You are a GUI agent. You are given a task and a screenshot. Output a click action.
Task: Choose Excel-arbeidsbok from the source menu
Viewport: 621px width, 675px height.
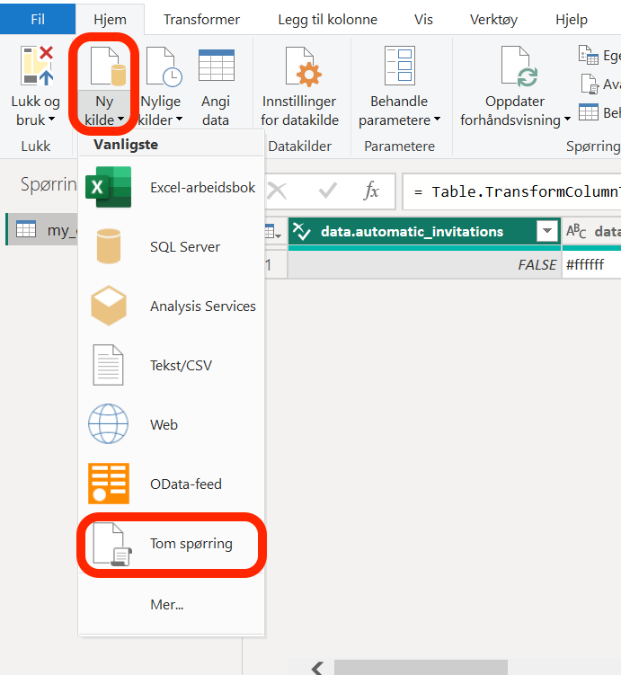172,187
